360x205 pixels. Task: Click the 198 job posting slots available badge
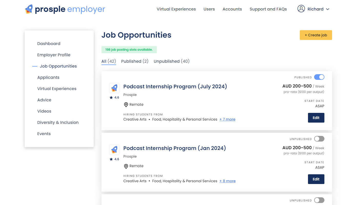pos(129,50)
